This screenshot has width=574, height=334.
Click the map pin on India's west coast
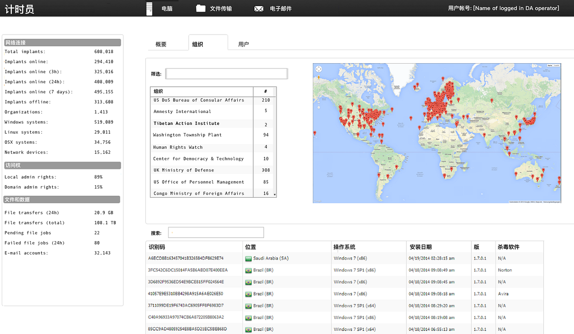[x=485, y=134]
